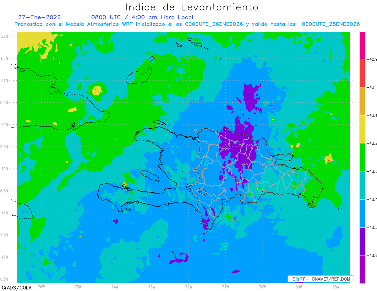Select the green band between -43.2 and -43.3

pos(362,157)
